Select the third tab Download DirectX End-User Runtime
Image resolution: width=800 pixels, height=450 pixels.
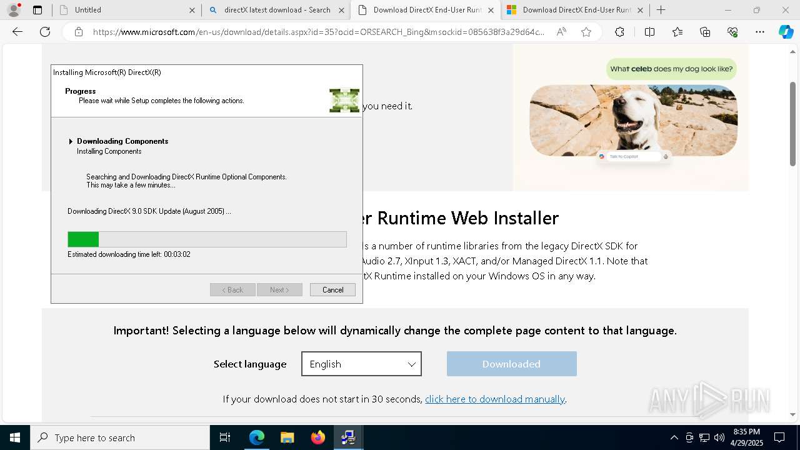[426, 10]
